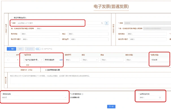Click the info icon next to 个人所得税项目

click(83, 94)
